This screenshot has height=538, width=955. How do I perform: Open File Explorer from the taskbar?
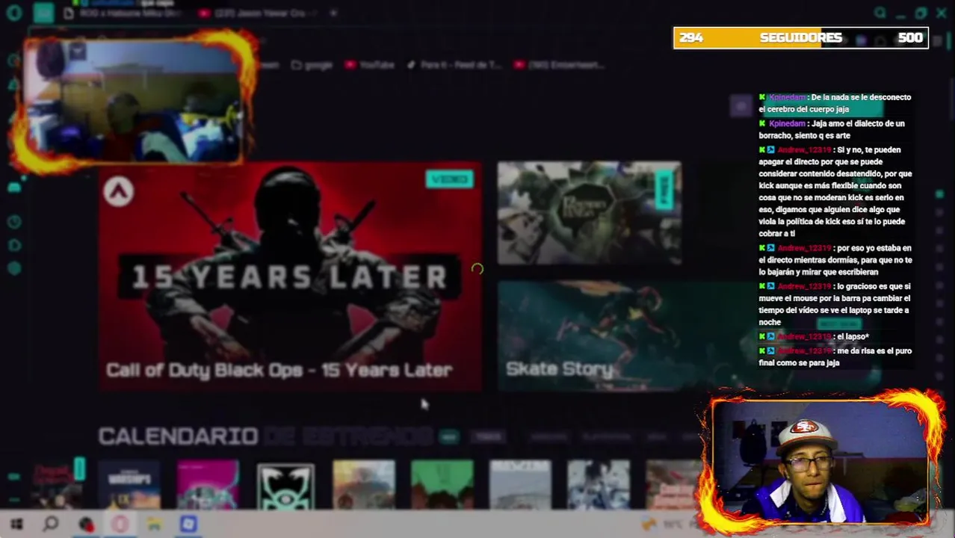[154, 525]
